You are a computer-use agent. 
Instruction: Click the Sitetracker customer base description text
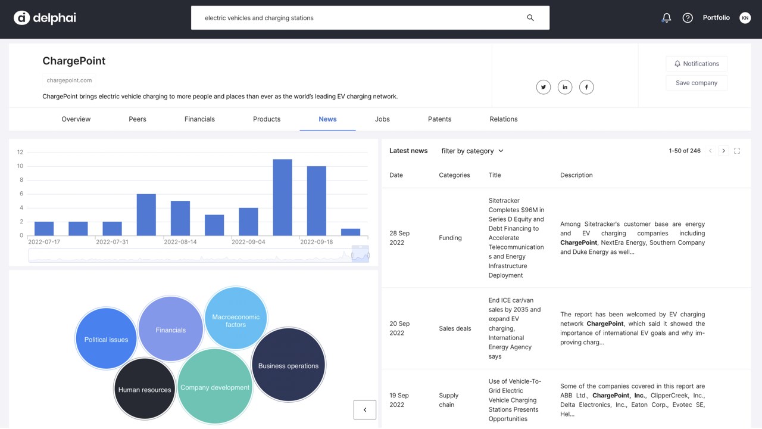pos(632,238)
